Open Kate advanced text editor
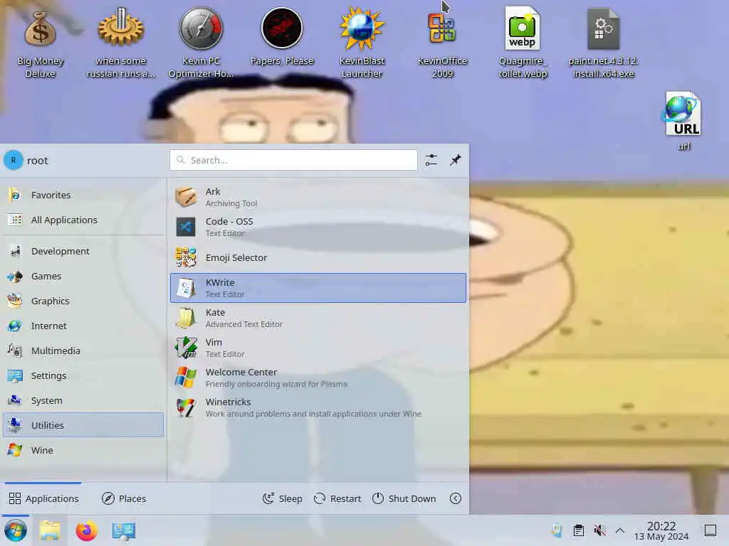 coord(318,318)
